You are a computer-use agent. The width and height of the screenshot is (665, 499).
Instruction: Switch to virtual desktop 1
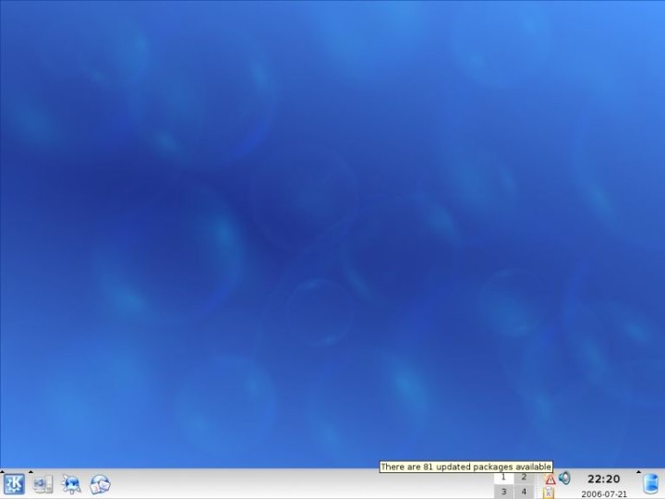504,478
